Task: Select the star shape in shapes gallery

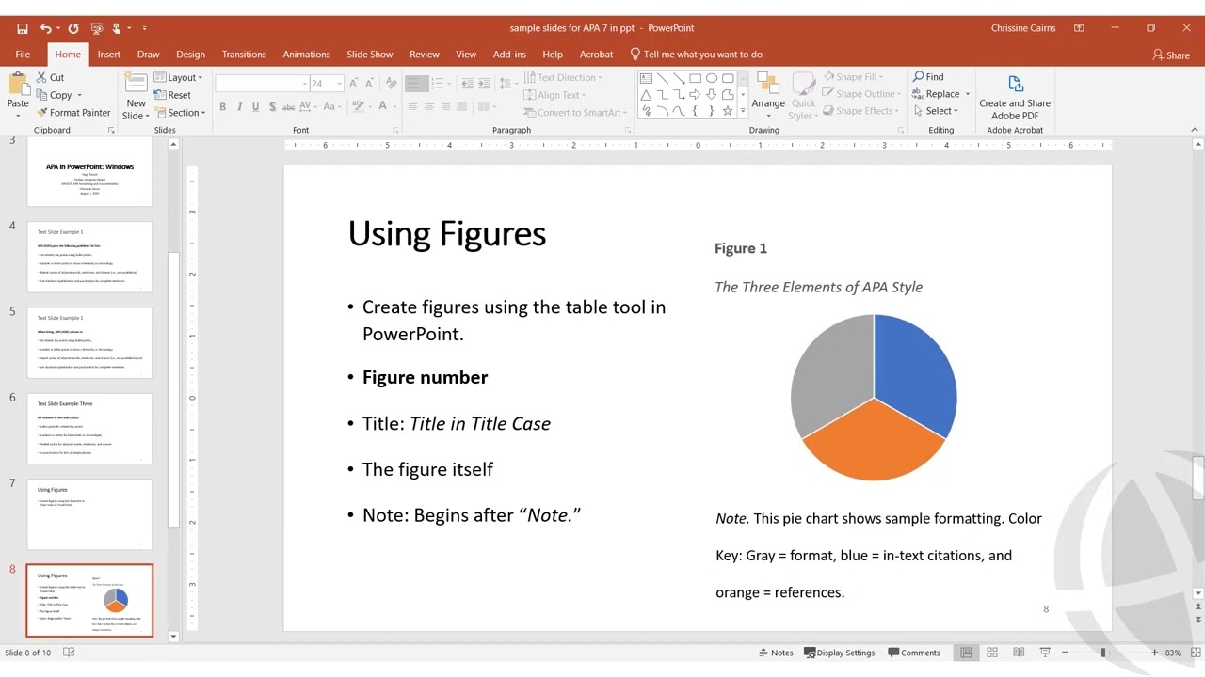Action: 727,111
